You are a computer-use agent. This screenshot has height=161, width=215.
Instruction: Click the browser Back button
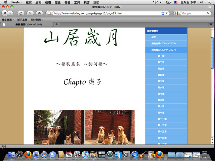5,13
